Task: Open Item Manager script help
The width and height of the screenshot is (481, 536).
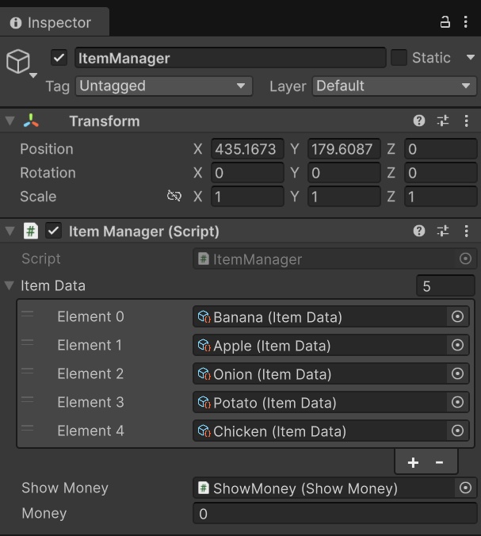Action: [x=419, y=231]
